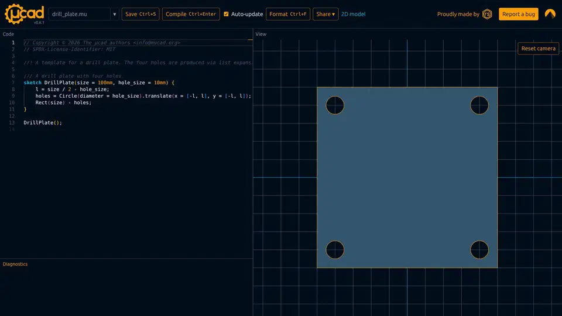Image resolution: width=562 pixels, height=316 pixels.
Task: Click the code line starting 'sketch DrillPlate'
Action: [x=99, y=83]
